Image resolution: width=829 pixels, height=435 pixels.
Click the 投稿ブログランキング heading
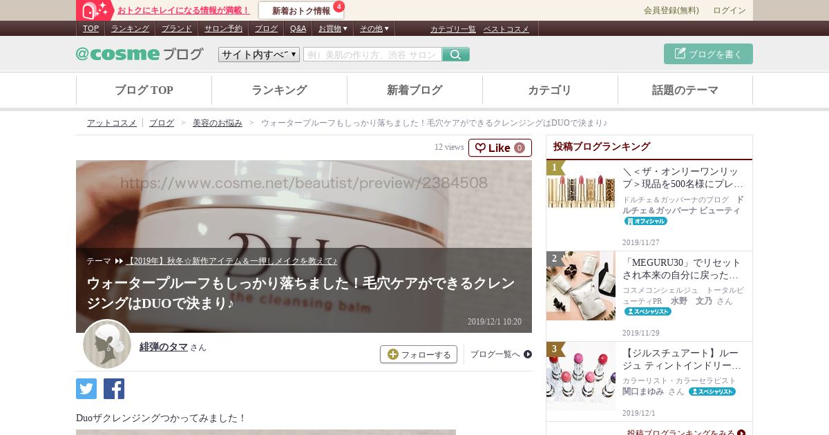(x=602, y=146)
